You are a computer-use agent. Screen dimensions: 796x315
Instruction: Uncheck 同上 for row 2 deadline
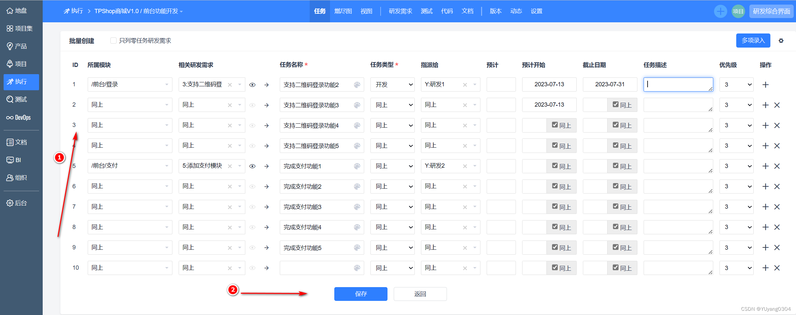(x=616, y=104)
